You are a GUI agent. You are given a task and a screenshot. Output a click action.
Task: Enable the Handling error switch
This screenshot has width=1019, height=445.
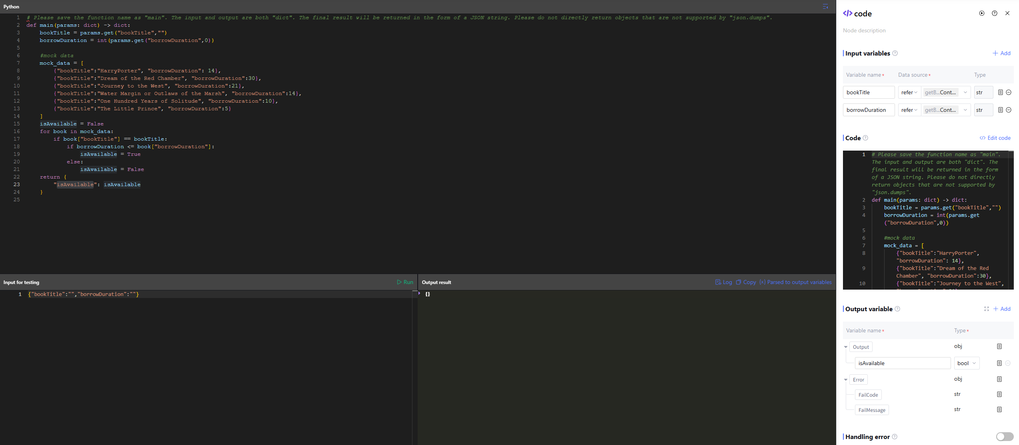pos(1004,437)
